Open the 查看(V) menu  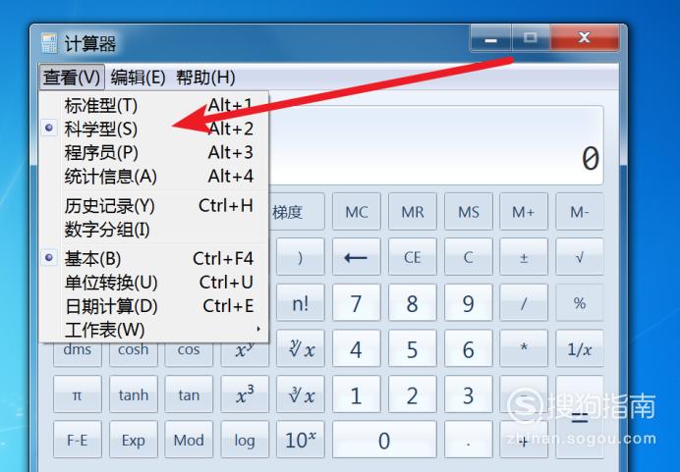pyautogui.click(x=72, y=78)
